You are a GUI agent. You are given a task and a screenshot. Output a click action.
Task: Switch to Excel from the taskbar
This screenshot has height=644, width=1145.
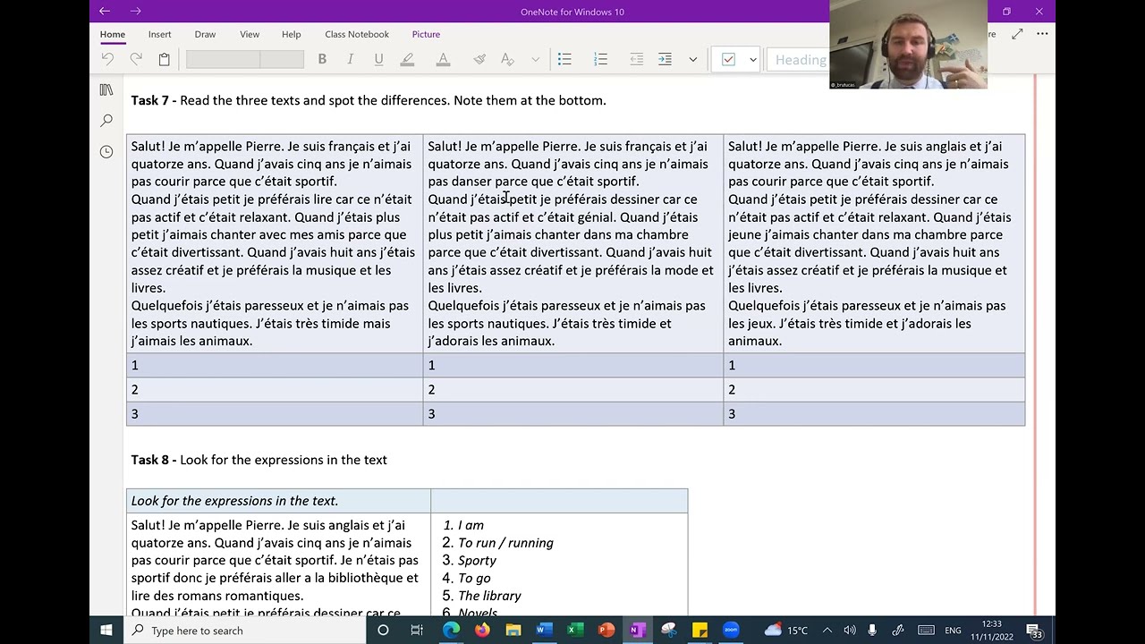click(x=575, y=631)
